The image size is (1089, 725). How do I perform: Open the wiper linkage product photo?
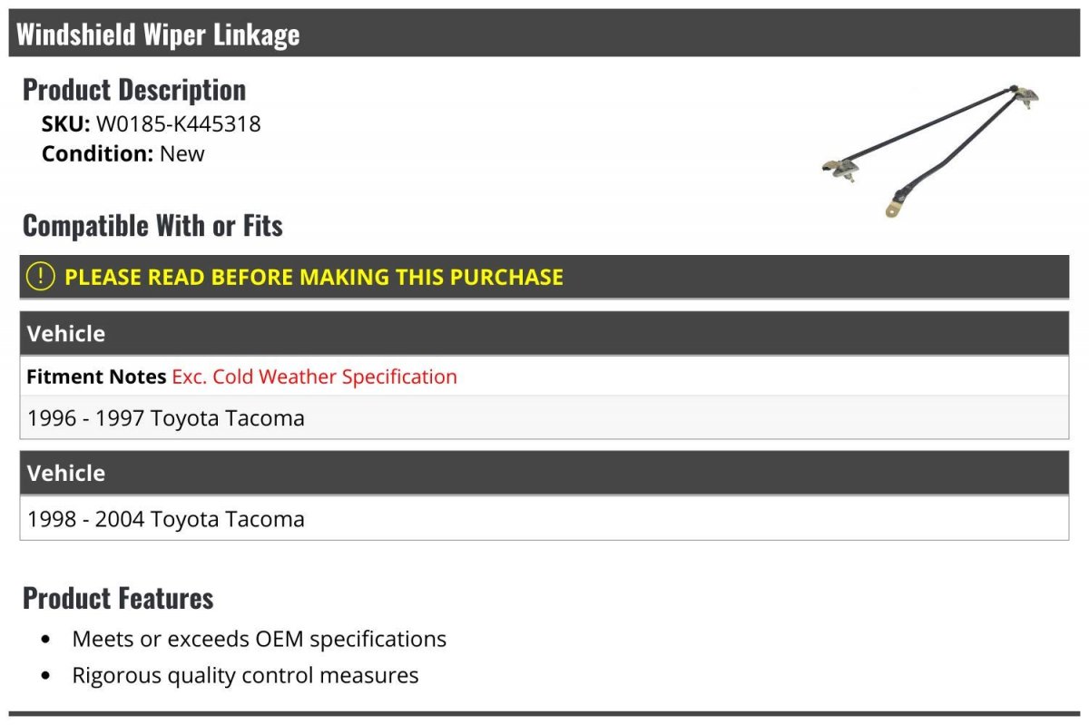coord(930,150)
